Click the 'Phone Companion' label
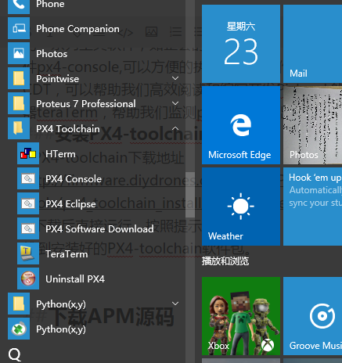This screenshot has height=363, width=342. click(77, 29)
